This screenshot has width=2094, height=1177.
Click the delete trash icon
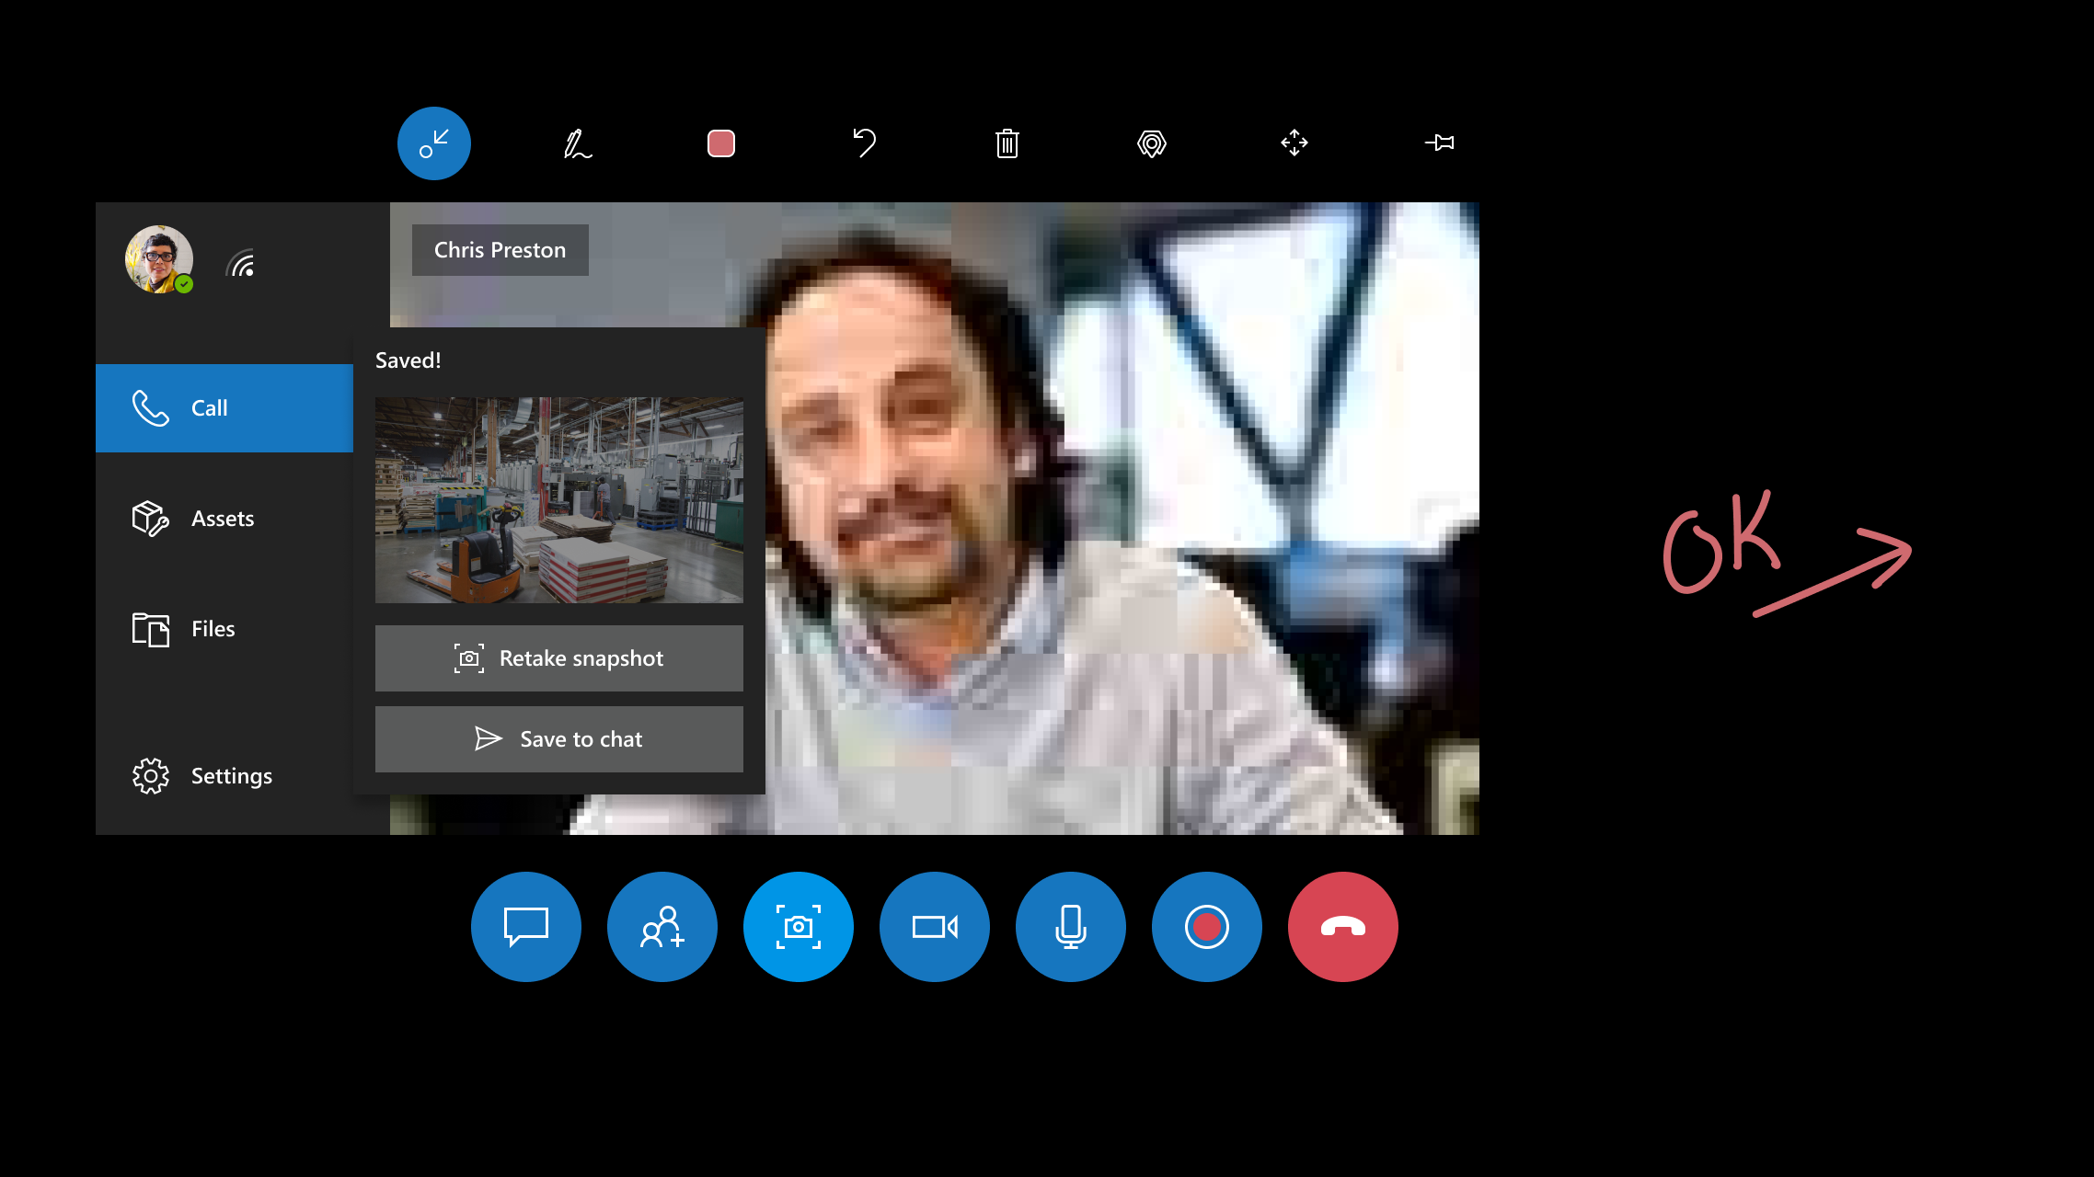[1008, 143]
